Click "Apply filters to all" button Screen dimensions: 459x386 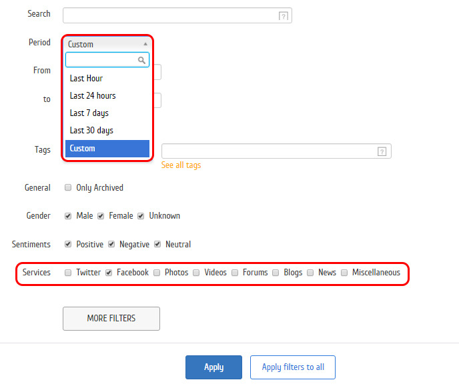point(292,367)
